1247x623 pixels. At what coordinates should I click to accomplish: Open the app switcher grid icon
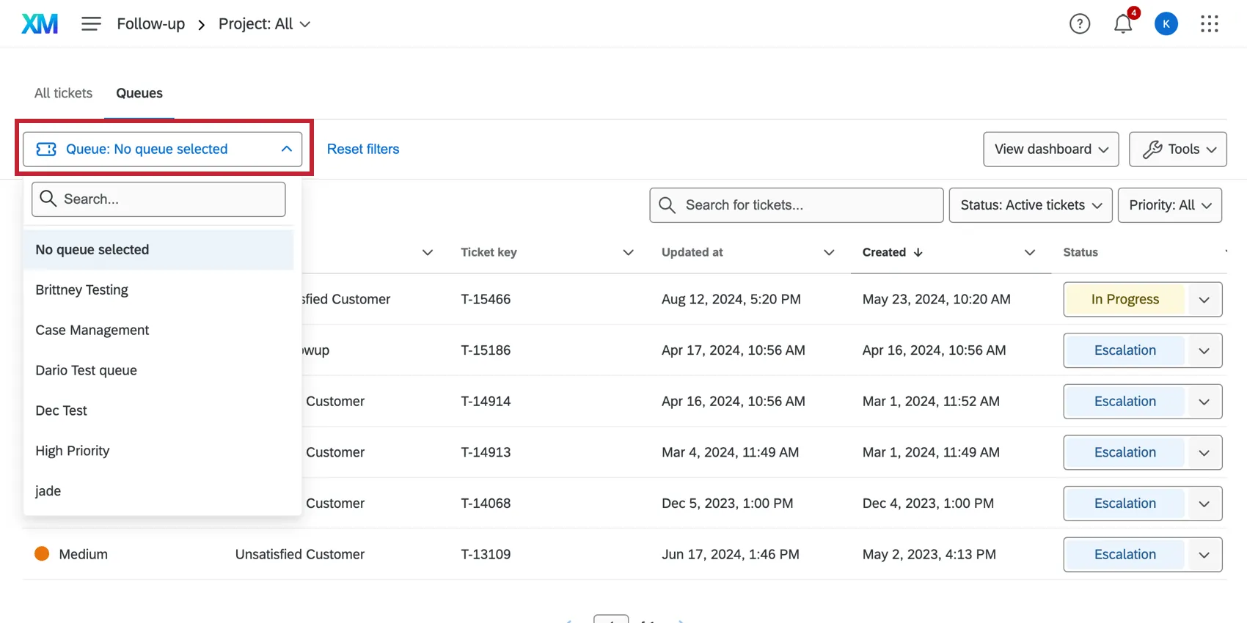1209,24
